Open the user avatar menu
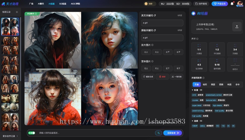 tap(240, 4)
